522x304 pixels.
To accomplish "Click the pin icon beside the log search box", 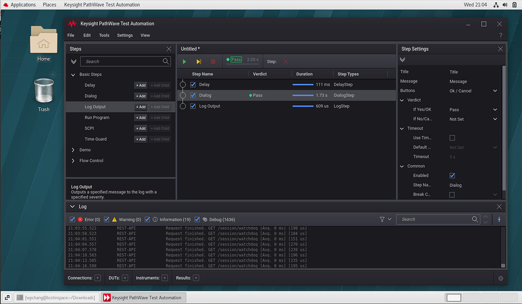I will pos(498,219).
